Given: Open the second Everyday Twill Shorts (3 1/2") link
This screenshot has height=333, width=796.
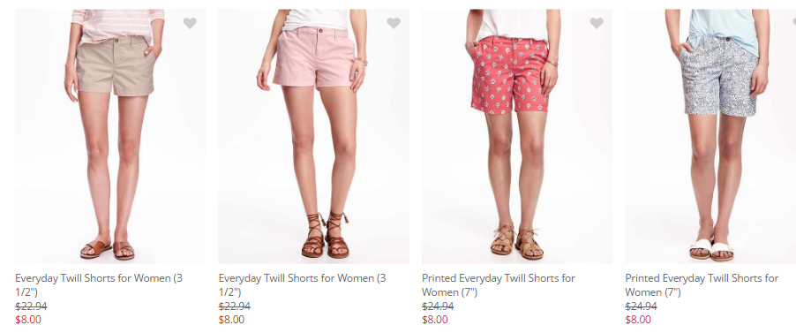Looking at the screenshot, I should point(302,285).
